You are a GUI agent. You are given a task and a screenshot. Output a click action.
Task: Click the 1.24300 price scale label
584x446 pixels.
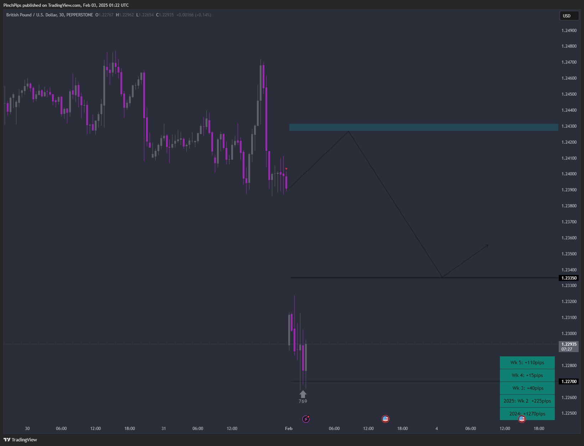(569, 126)
